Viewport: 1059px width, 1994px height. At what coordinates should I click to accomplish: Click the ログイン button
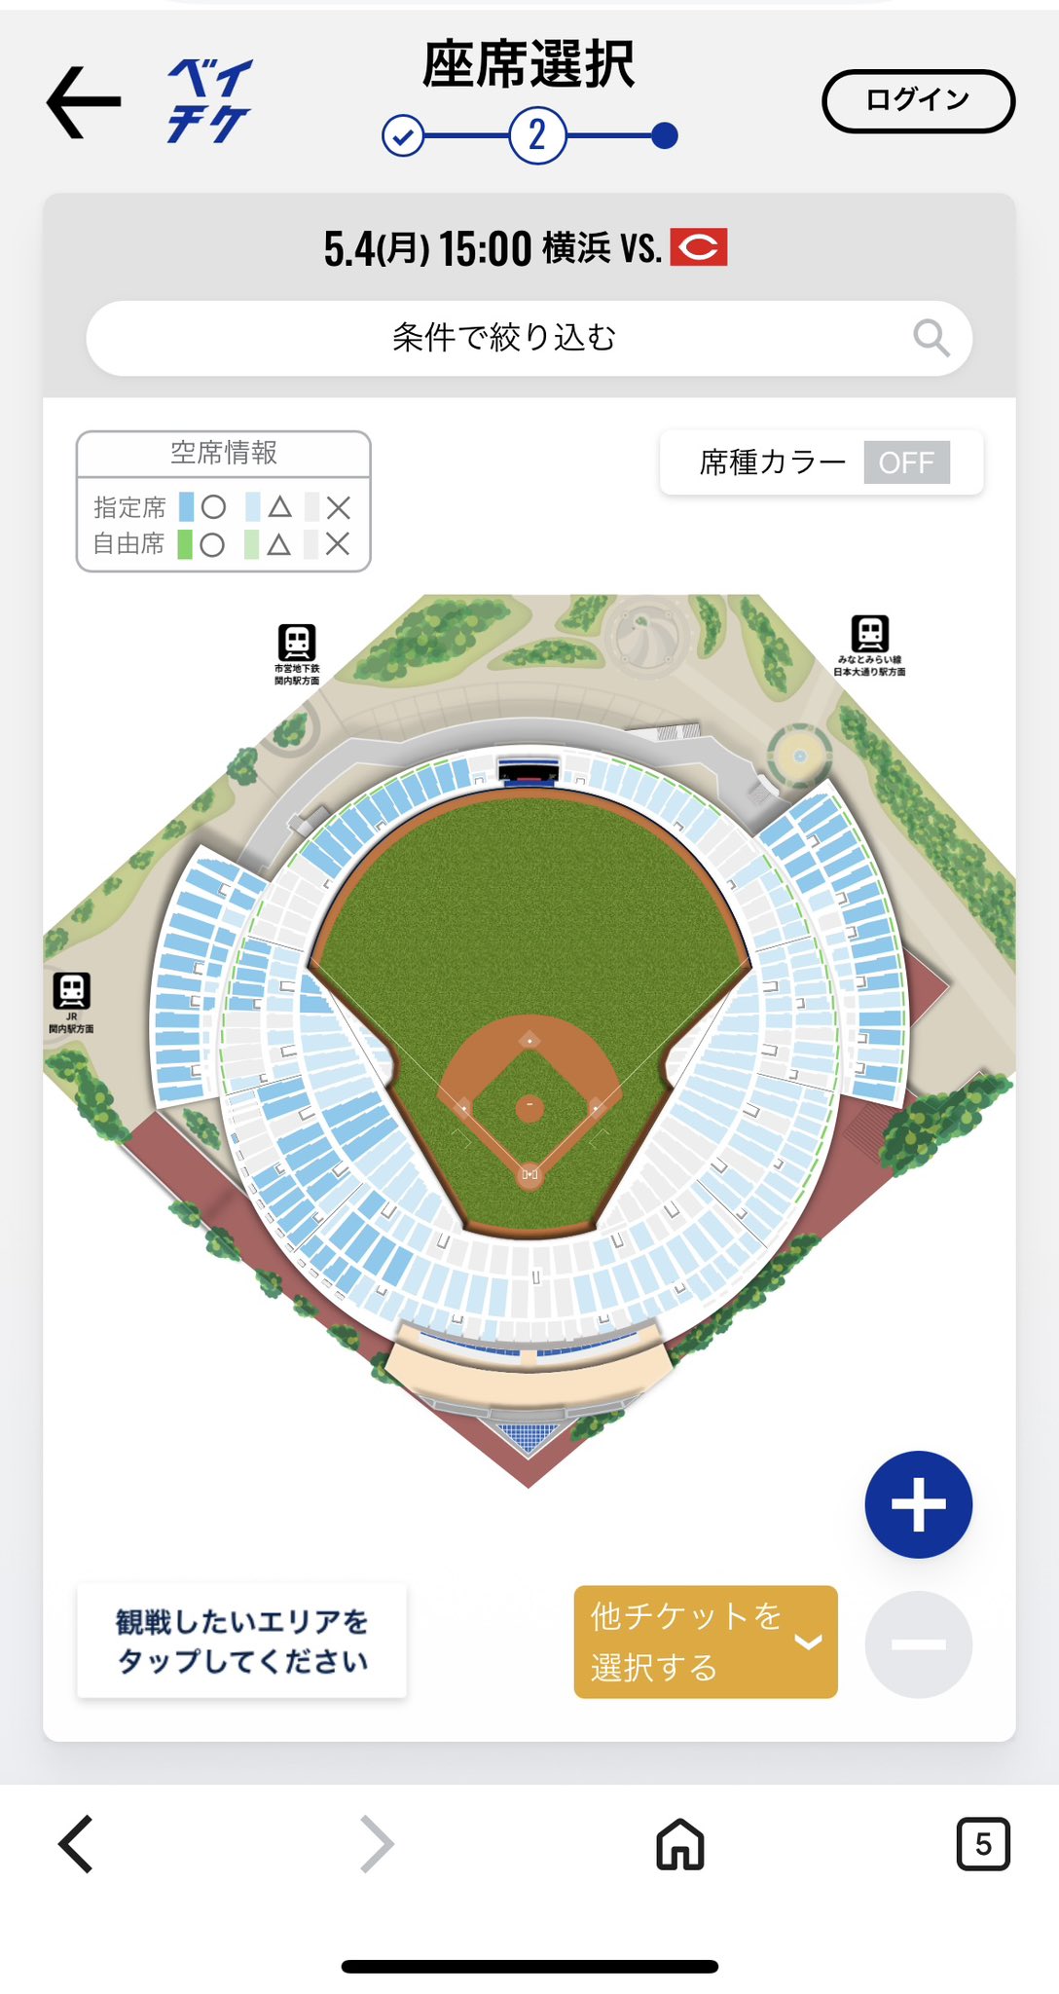918,100
